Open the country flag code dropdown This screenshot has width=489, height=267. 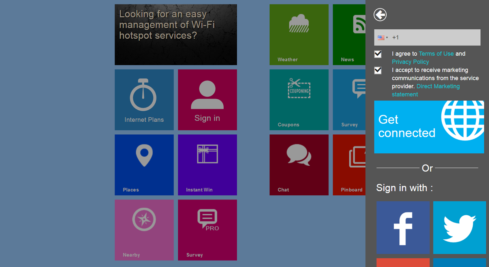point(383,37)
